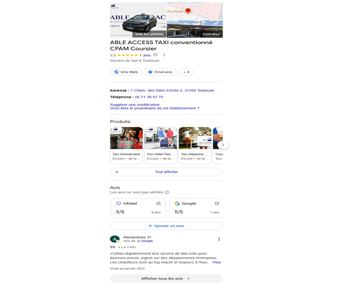Click the Site Web button
Screen dimensions: 343x286
pyautogui.click(x=126, y=72)
